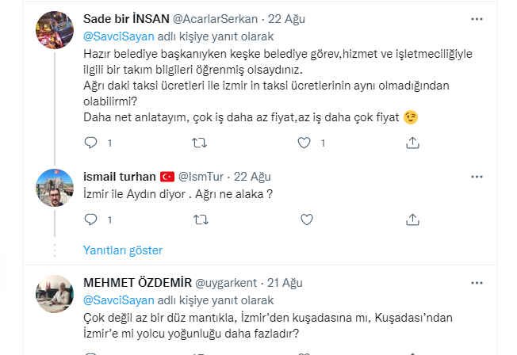Image resolution: width=517 pixels, height=355 pixels.
Task: Open ismail turhan's profile avatar
Action: click(x=56, y=189)
